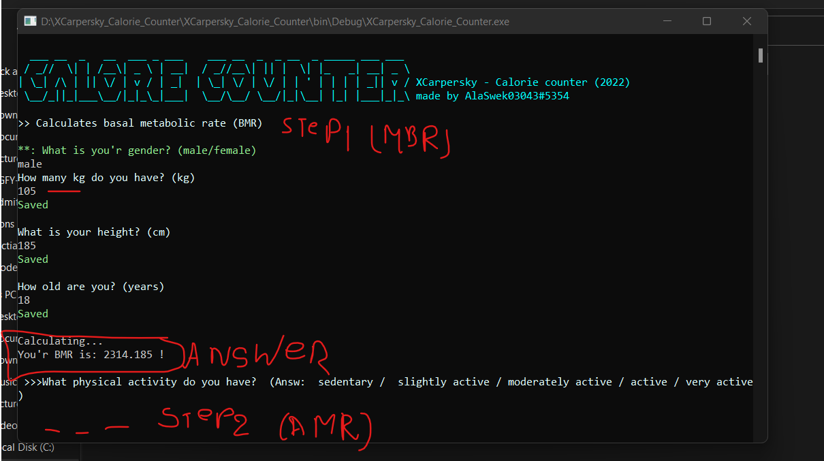Click the entered answer 'male'
824x461 pixels.
click(30, 164)
